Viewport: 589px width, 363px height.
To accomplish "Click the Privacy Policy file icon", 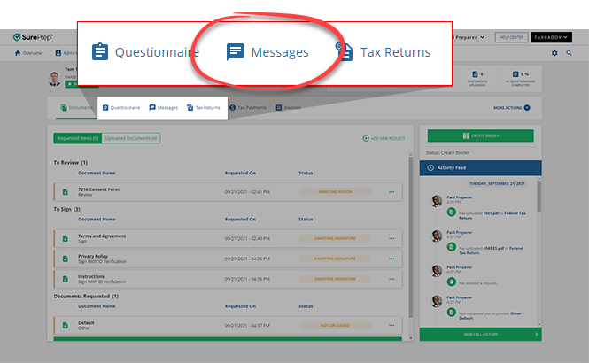I will pos(66,259).
